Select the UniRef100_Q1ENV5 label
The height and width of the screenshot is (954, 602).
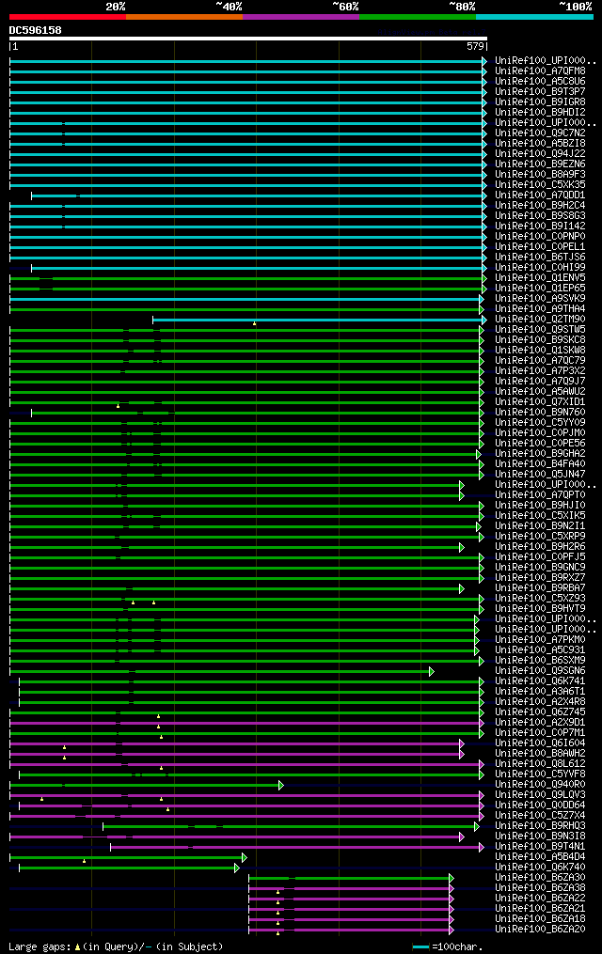(x=540, y=277)
